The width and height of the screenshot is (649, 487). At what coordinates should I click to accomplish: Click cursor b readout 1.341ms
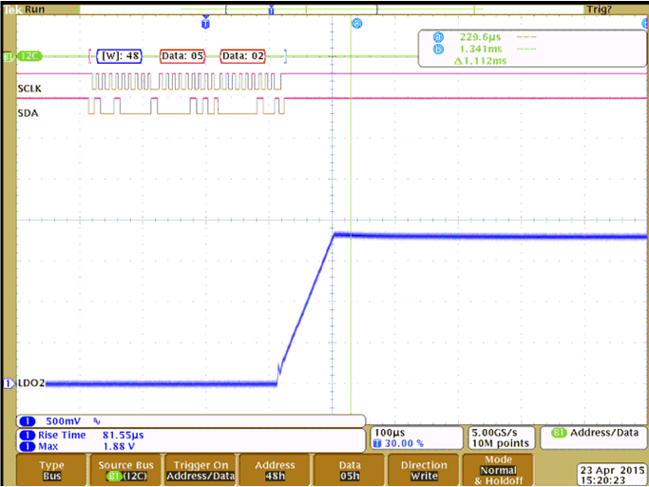click(480, 49)
